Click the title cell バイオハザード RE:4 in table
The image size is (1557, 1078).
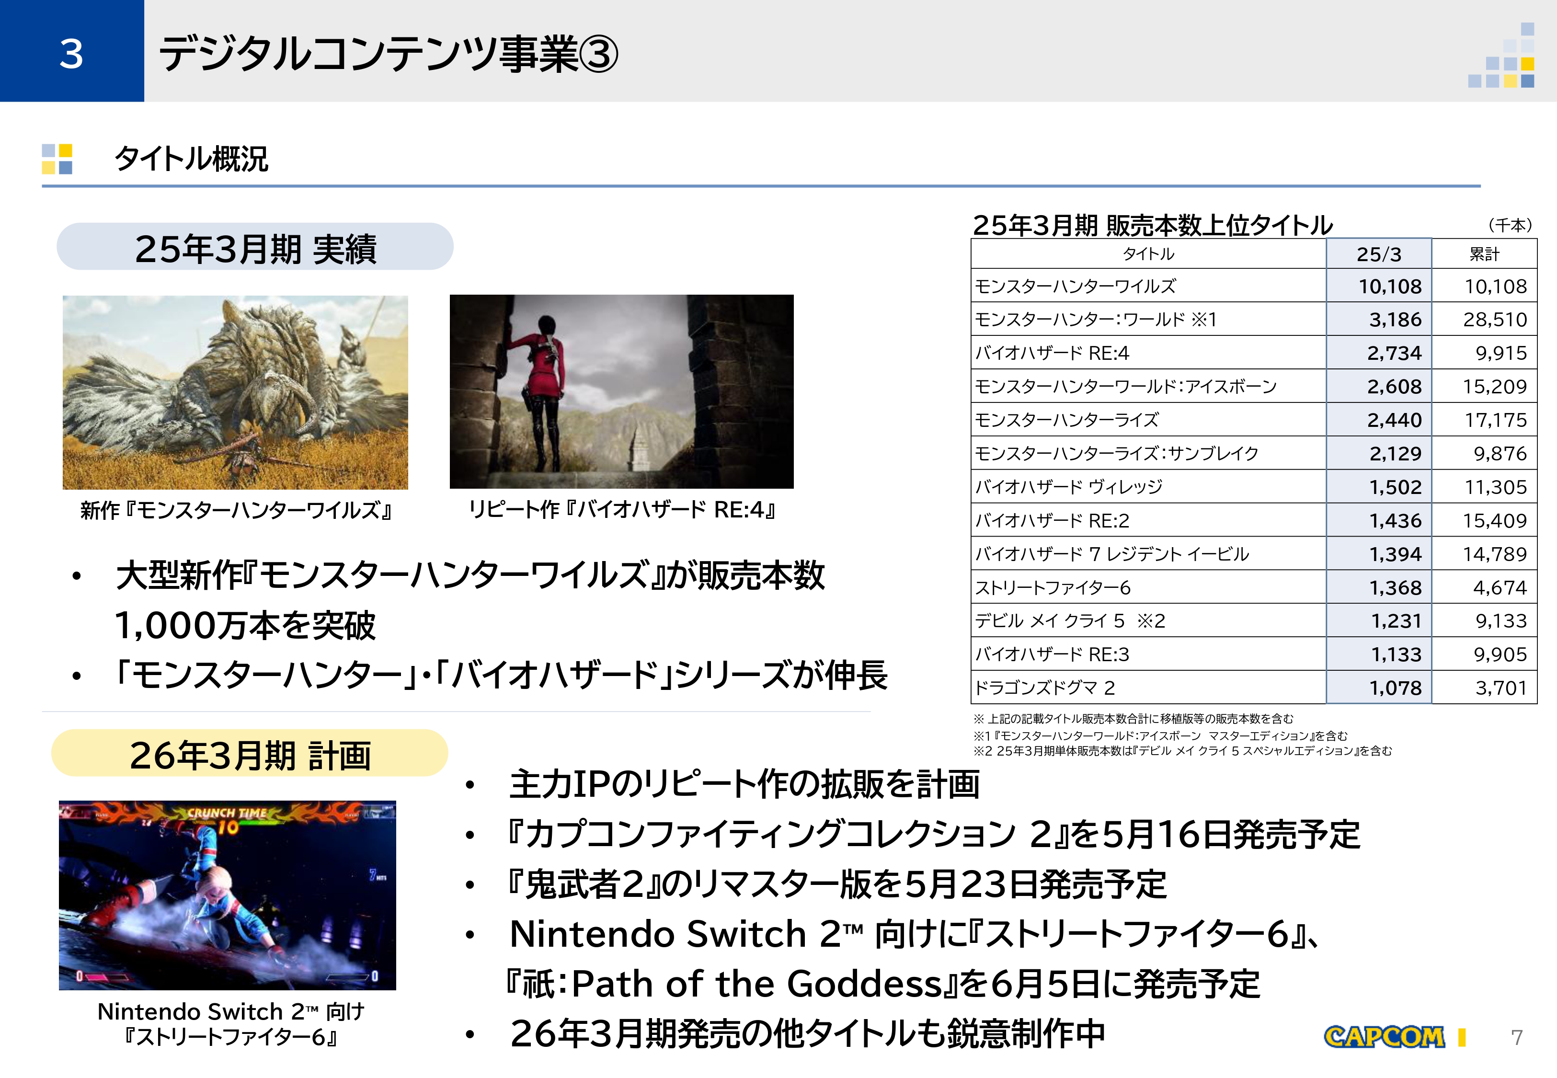[x=1148, y=353]
